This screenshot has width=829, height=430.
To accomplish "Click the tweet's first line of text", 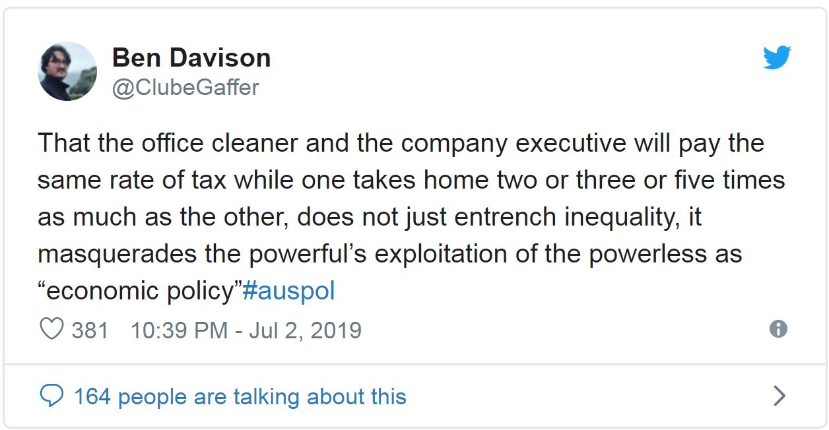I will [x=401, y=143].
